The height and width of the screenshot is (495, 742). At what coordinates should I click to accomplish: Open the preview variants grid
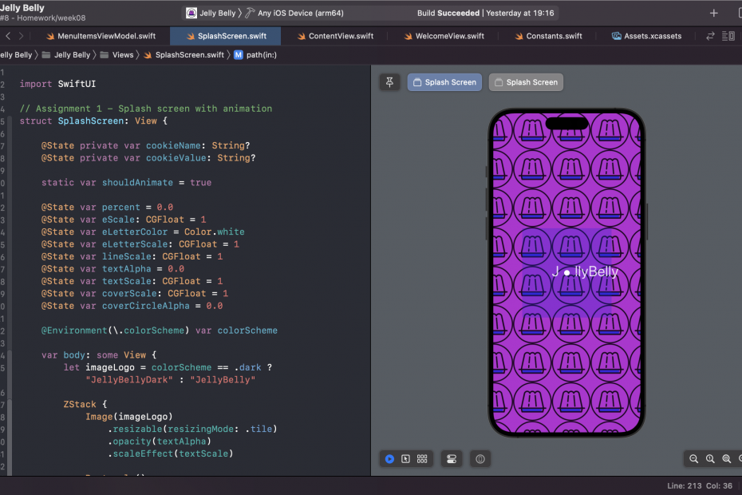click(x=422, y=459)
